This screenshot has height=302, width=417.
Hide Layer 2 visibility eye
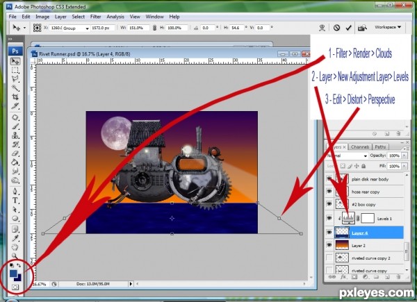pos(329,245)
